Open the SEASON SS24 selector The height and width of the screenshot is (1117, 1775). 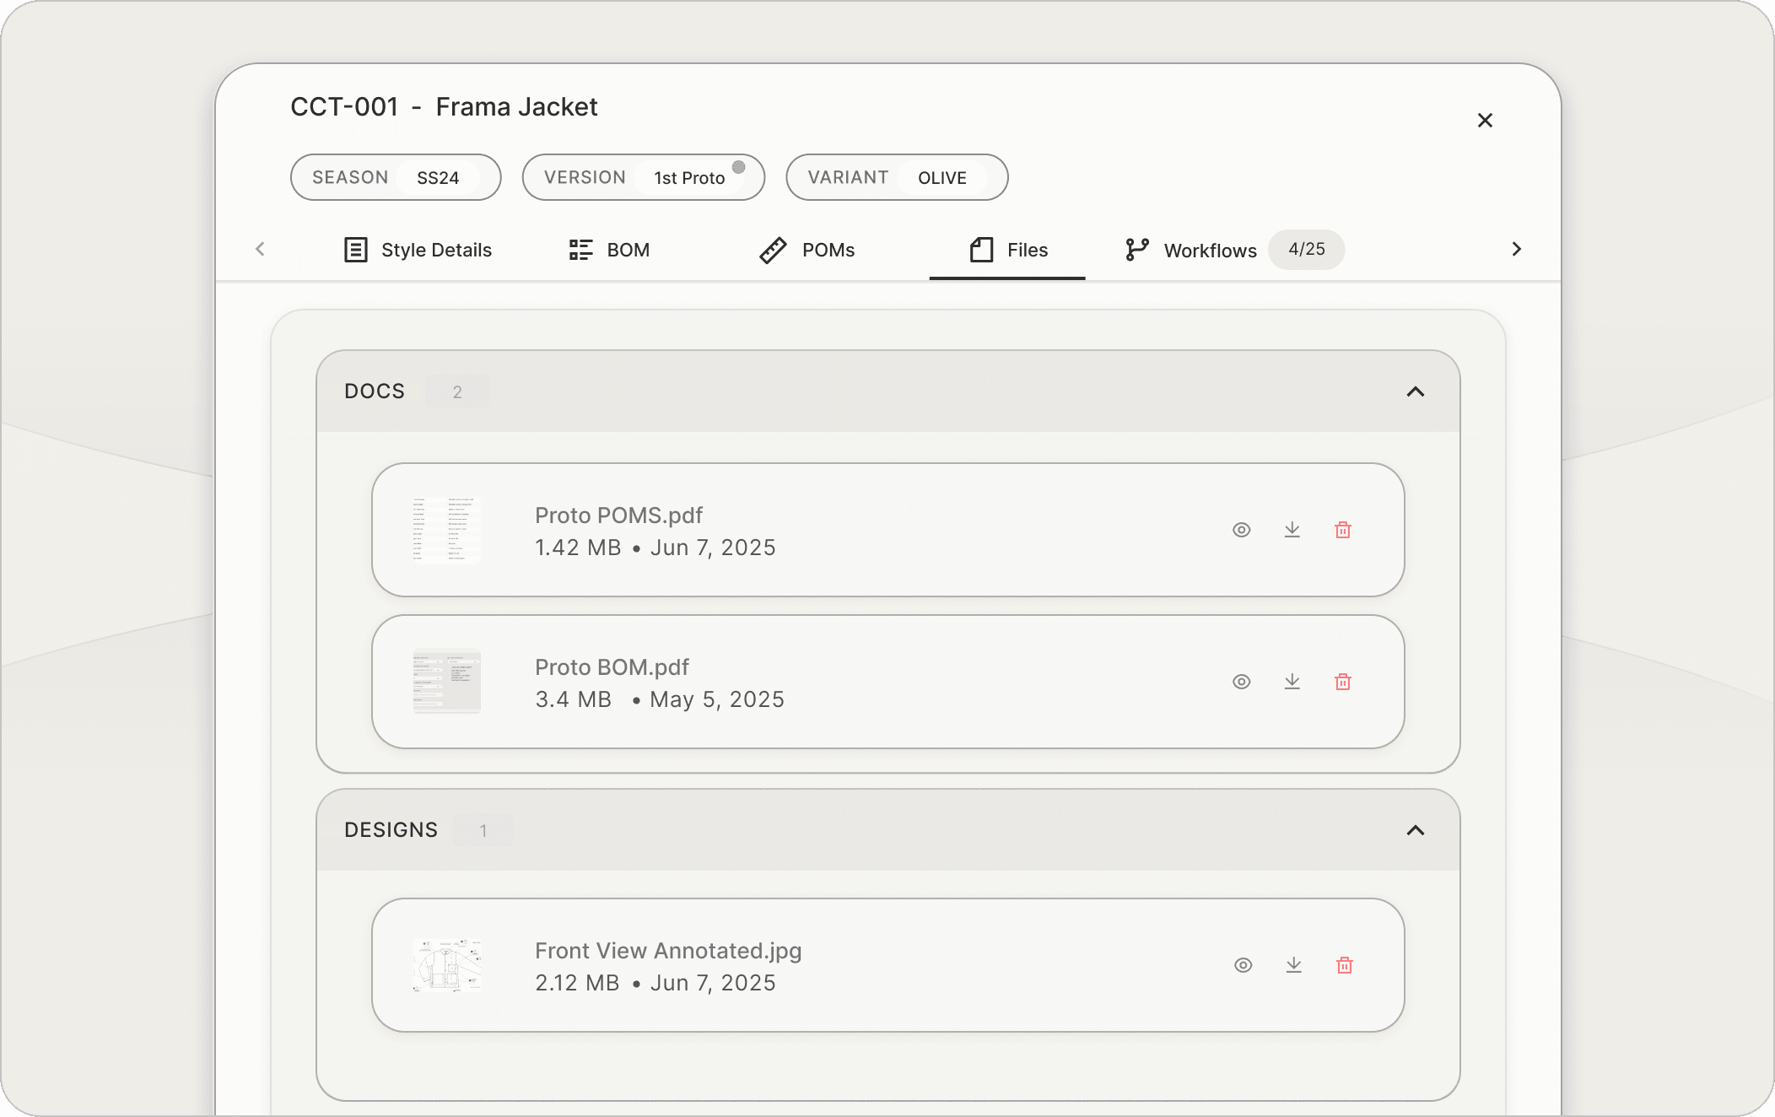pos(396,177)
